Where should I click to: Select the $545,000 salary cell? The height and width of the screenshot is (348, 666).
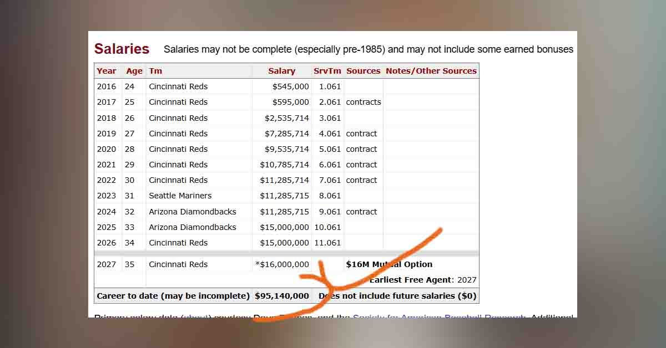pyautogui.click(x=290, y=86)
